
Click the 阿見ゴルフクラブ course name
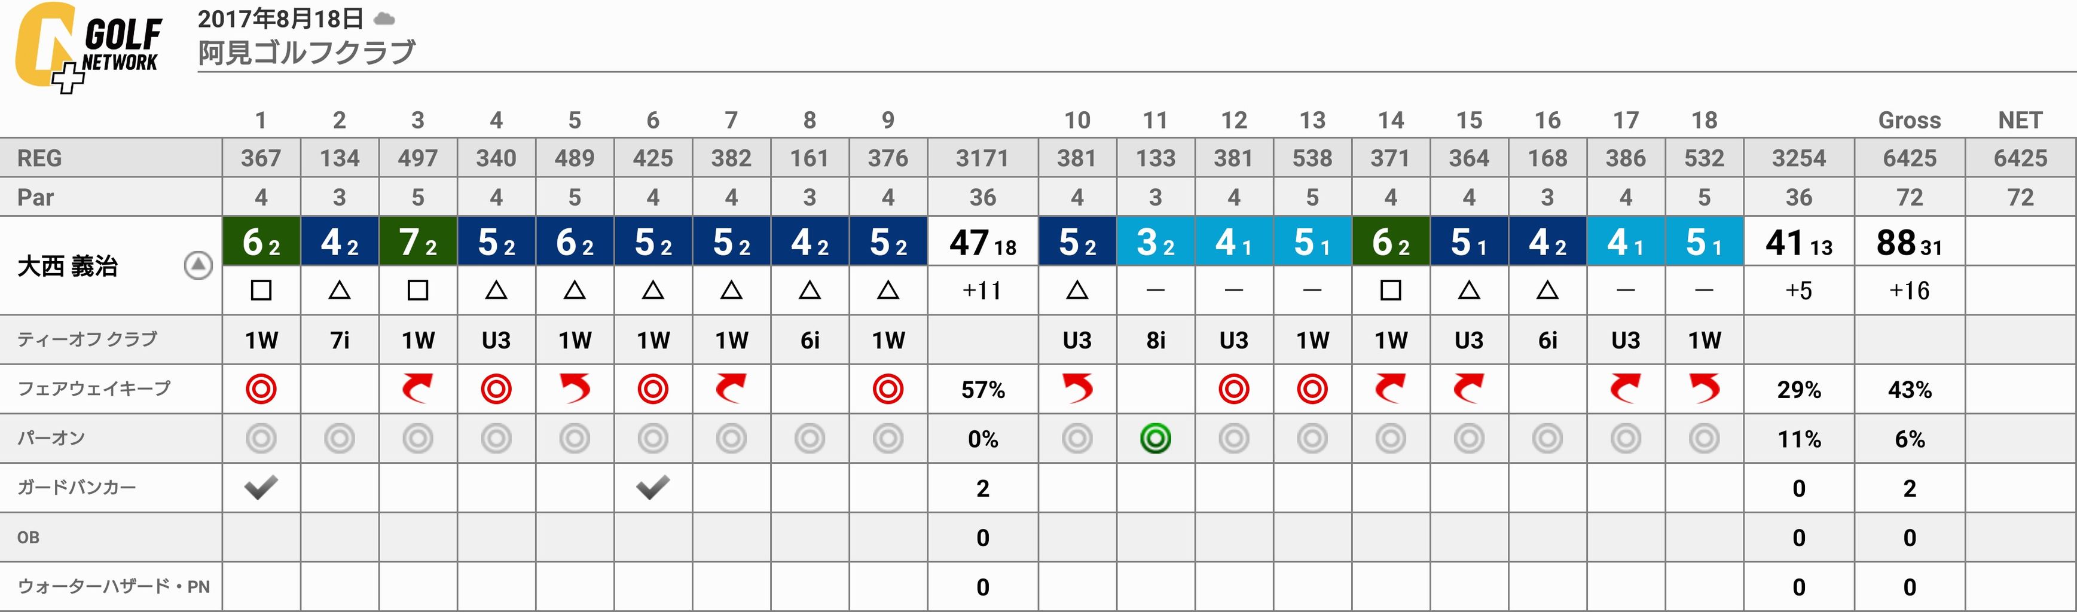(307, 53)
